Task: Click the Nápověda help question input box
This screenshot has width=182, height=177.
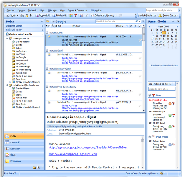Action: [x=162, y=10]
